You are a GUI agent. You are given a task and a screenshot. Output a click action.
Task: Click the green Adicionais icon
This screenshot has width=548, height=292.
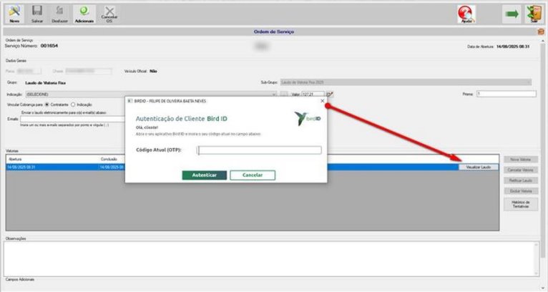pos(84,14)
